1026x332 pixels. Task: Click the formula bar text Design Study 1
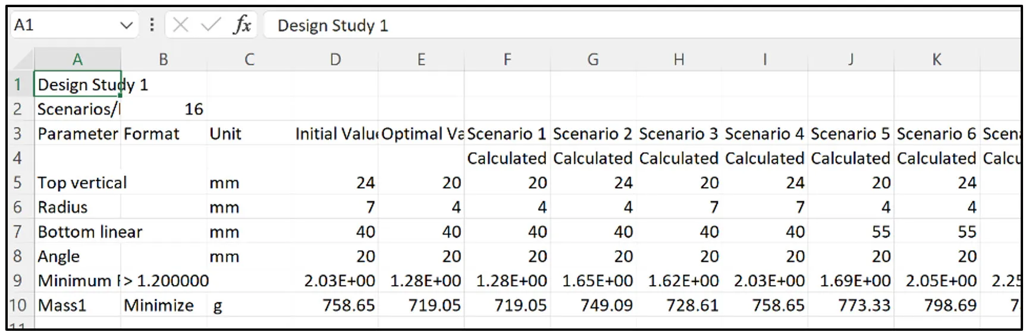(x=332, y=26)
